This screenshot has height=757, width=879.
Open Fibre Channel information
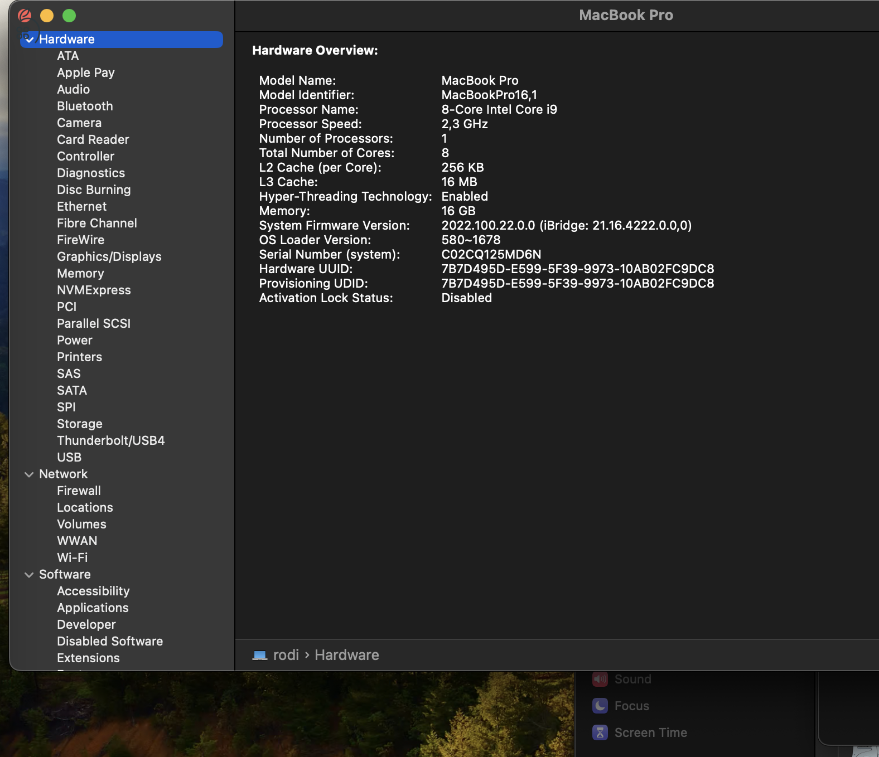coord(97,223)
